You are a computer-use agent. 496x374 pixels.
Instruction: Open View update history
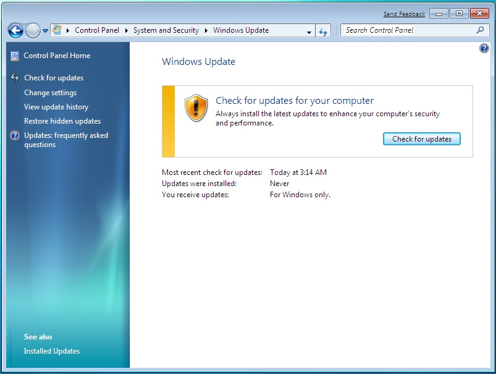[56, 107]
